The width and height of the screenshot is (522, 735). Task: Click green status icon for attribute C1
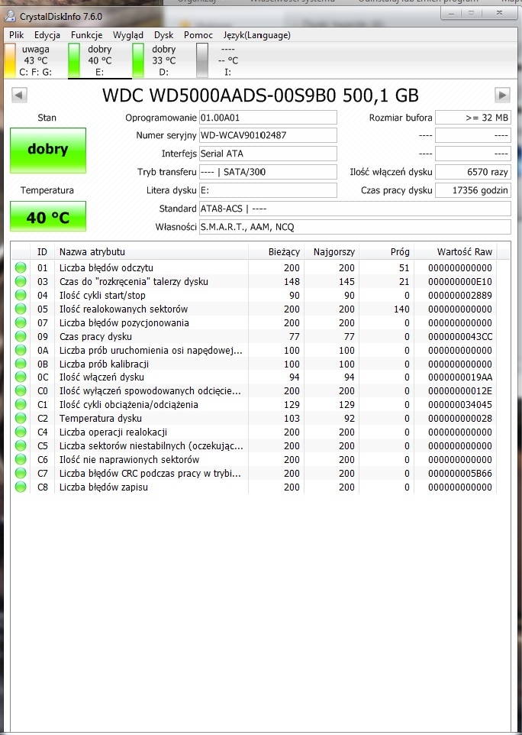point(21,404)
